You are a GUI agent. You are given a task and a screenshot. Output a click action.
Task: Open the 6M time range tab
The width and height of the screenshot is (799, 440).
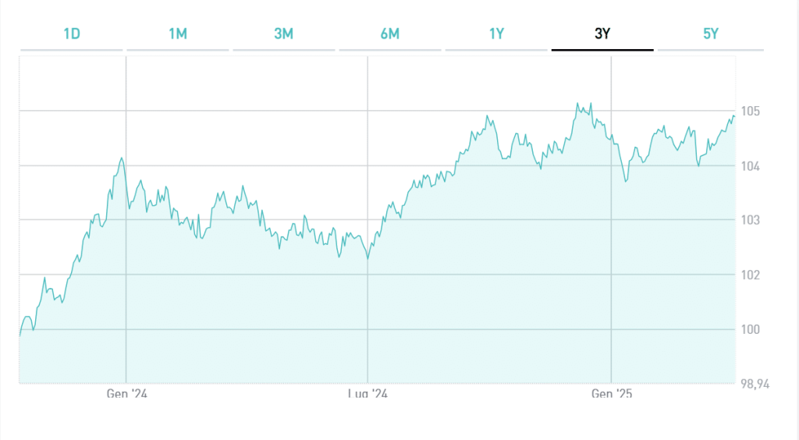pos(390,34)
